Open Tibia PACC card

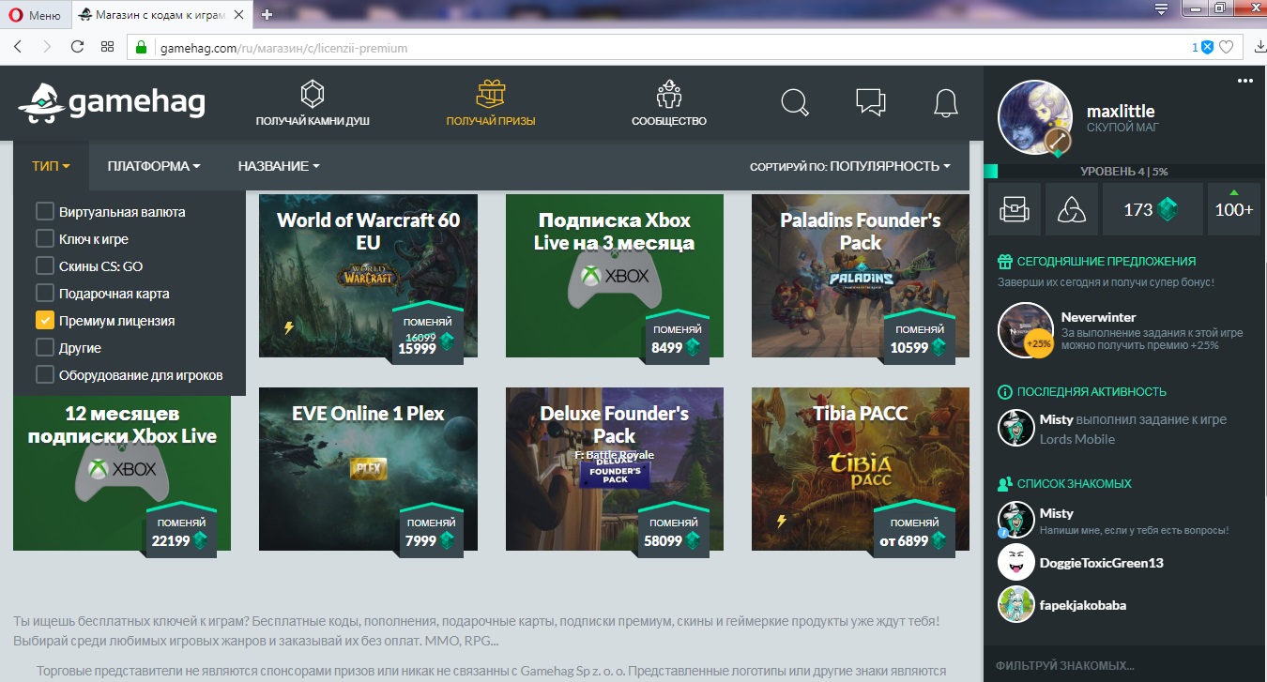click(861, 468)
